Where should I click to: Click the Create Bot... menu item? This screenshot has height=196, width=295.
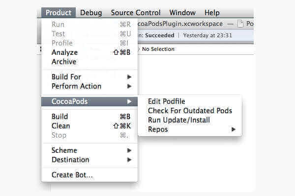(x=72, y=175)
